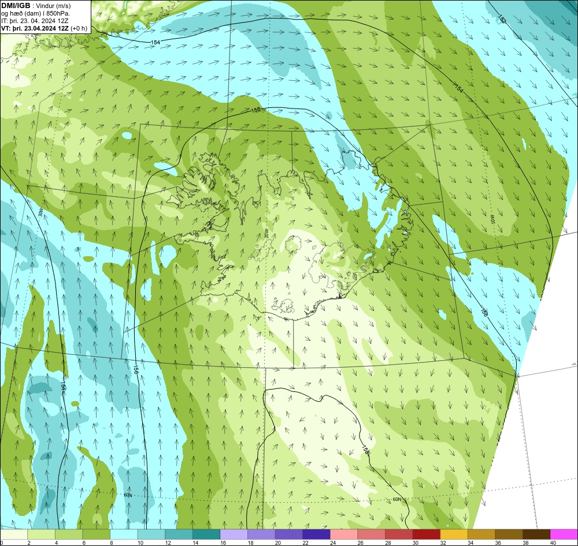Choose the dark brown swatch between 38 and 40
The image size is (578, 546).
536,534
